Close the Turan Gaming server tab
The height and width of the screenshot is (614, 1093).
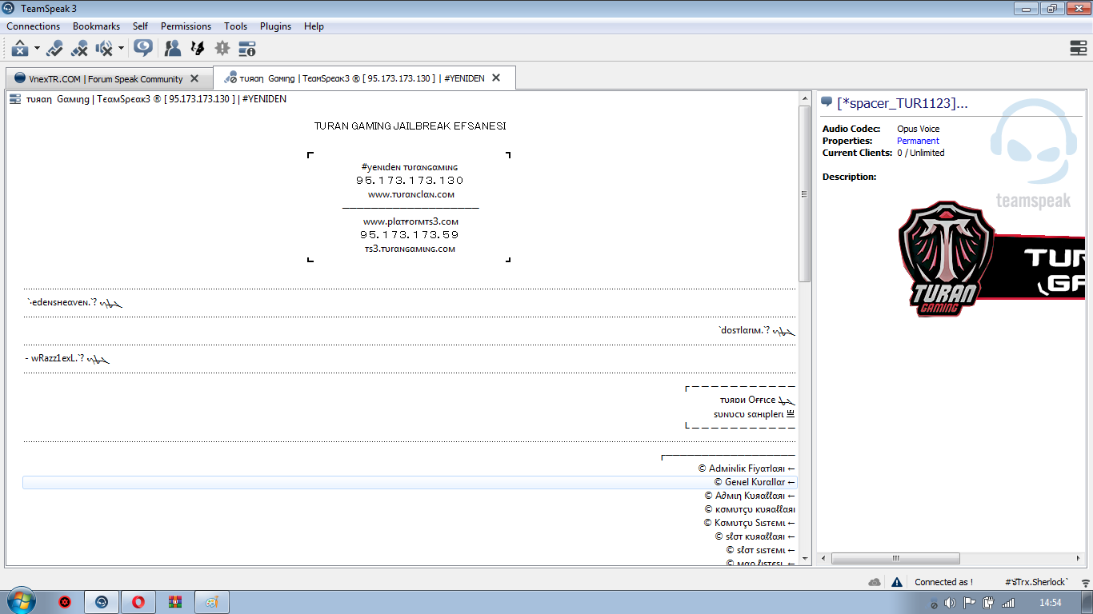[496, 78]
